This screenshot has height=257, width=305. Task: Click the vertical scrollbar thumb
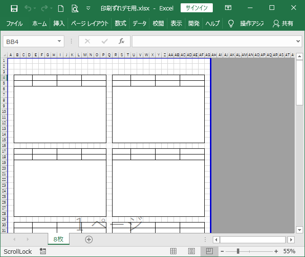tap(299, 83)
